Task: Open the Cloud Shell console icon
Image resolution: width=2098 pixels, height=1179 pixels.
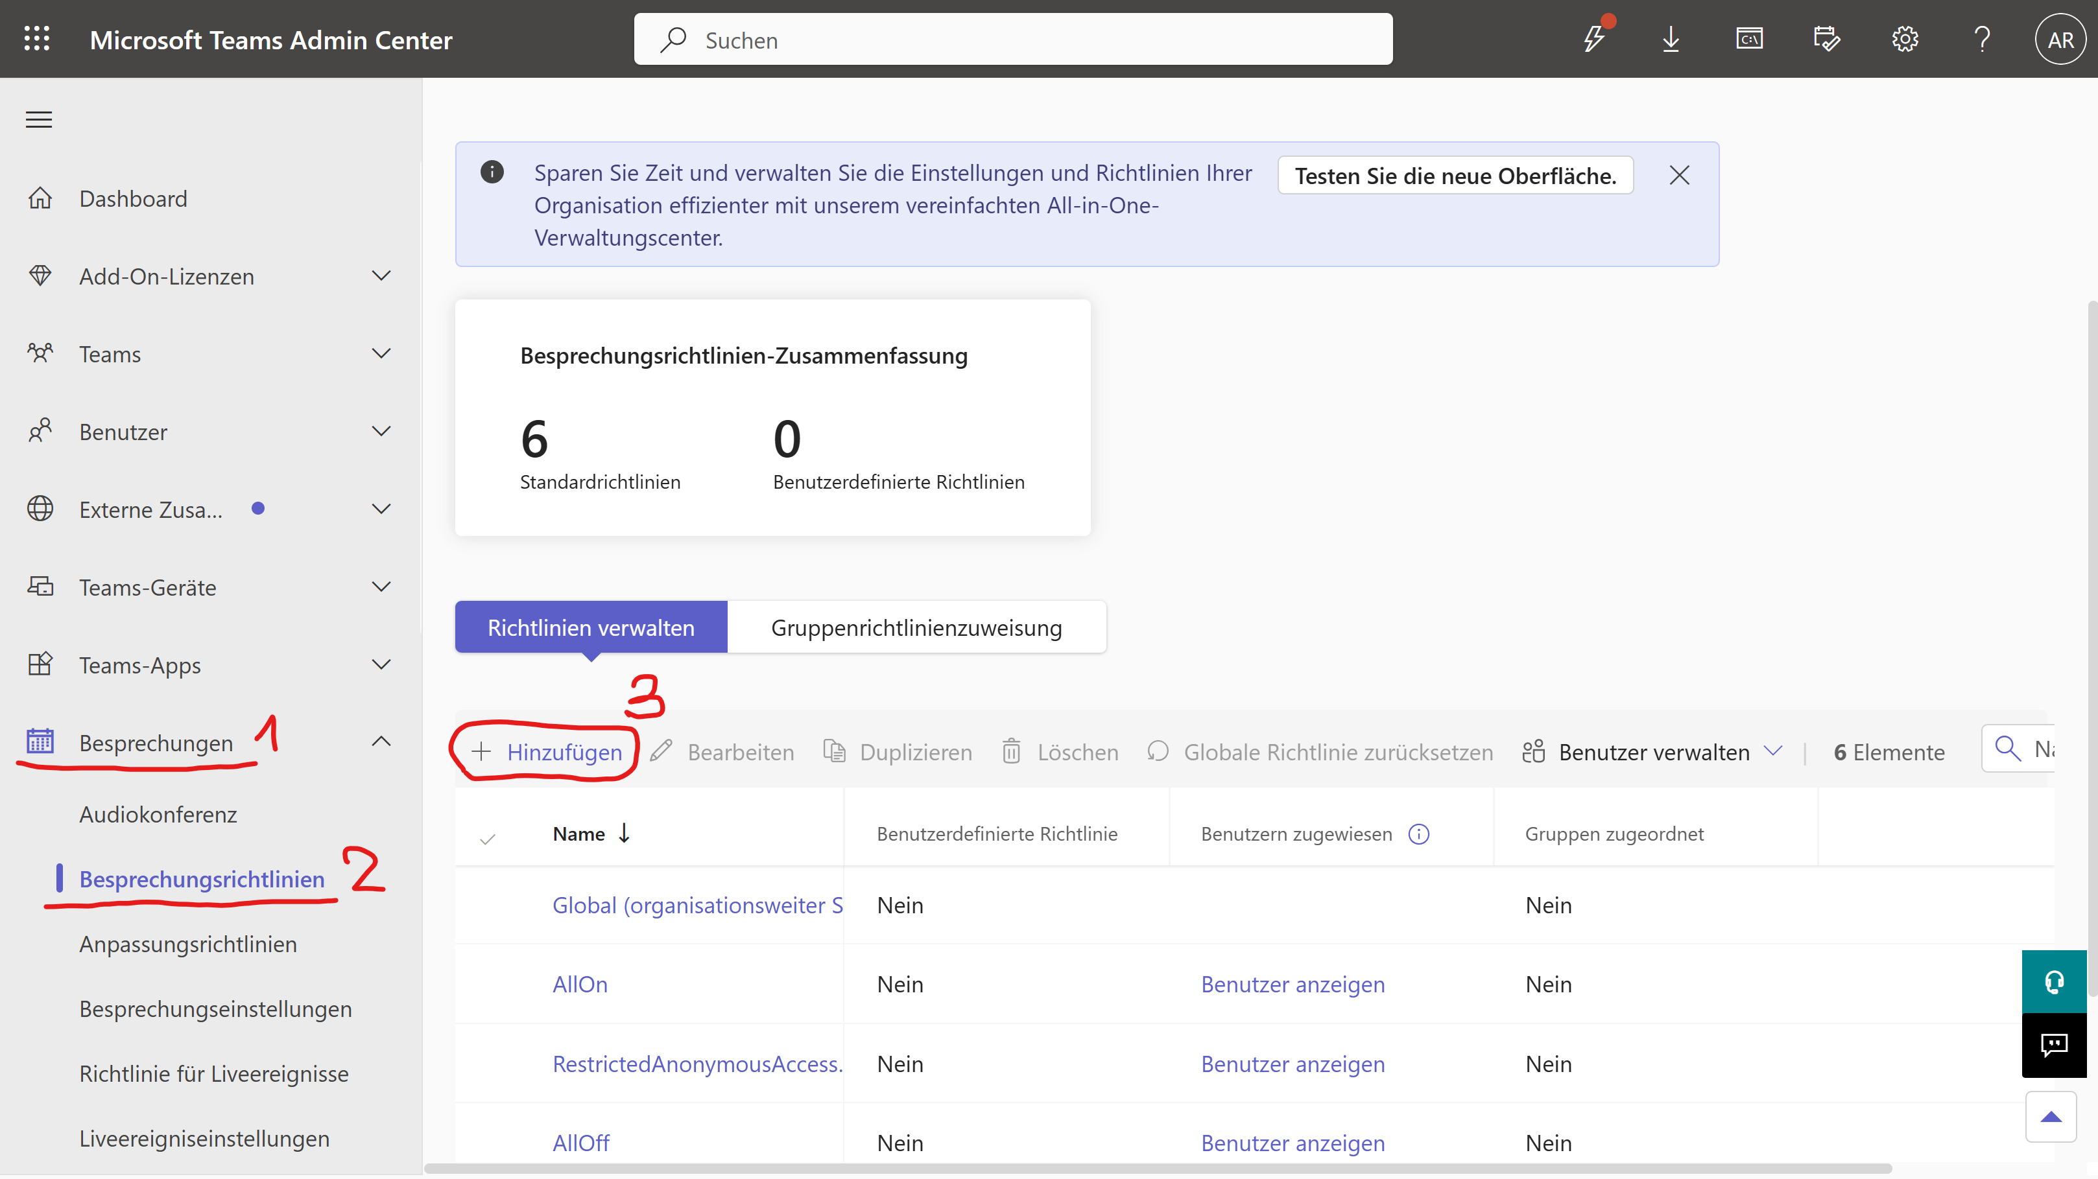Action: point(1748,39)
